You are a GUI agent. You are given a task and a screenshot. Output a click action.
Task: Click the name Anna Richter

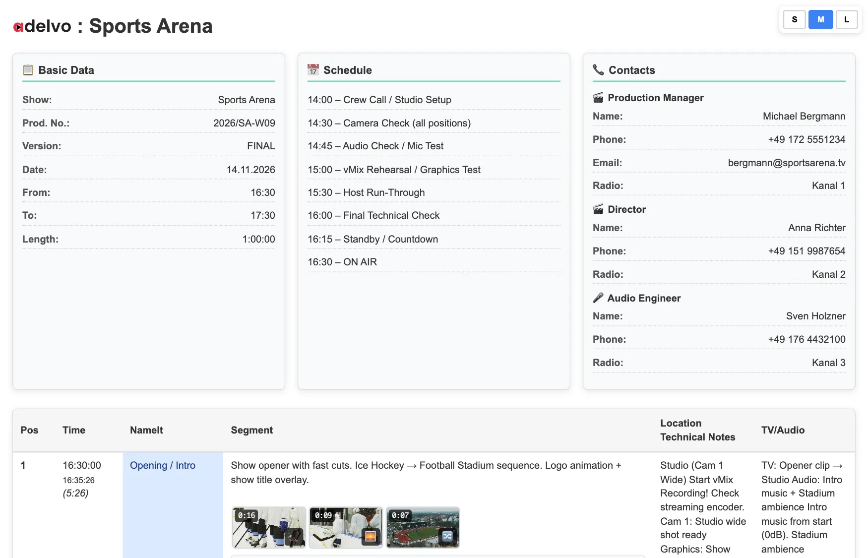pyautogui.click(x=817, y=228)
